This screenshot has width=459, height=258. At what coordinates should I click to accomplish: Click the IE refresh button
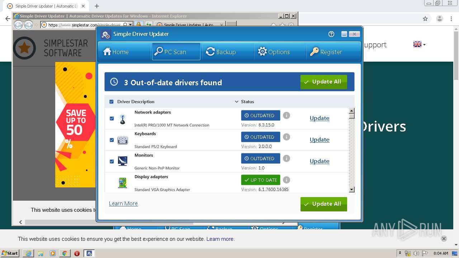(148, 24)
